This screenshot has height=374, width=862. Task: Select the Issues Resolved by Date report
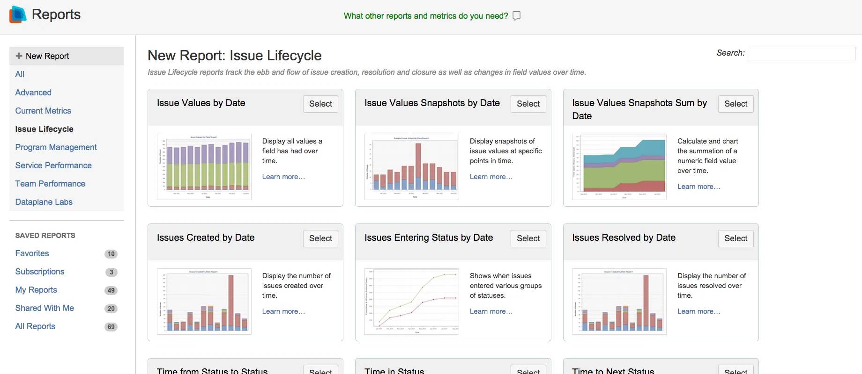[736, 238]
